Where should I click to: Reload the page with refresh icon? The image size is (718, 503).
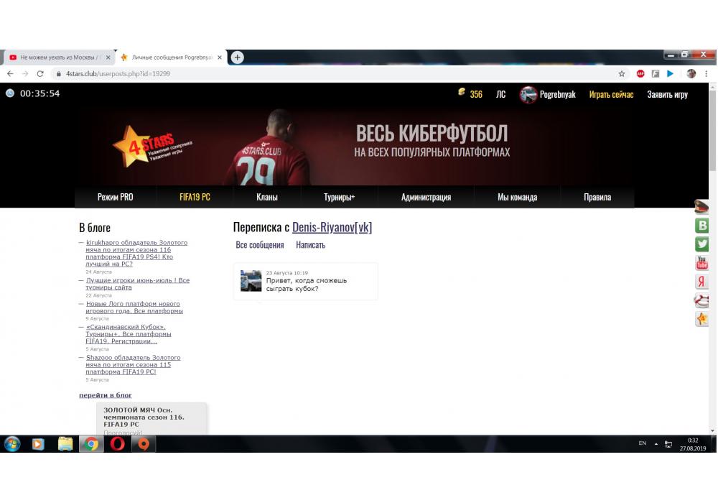click(x=40, y=74)
